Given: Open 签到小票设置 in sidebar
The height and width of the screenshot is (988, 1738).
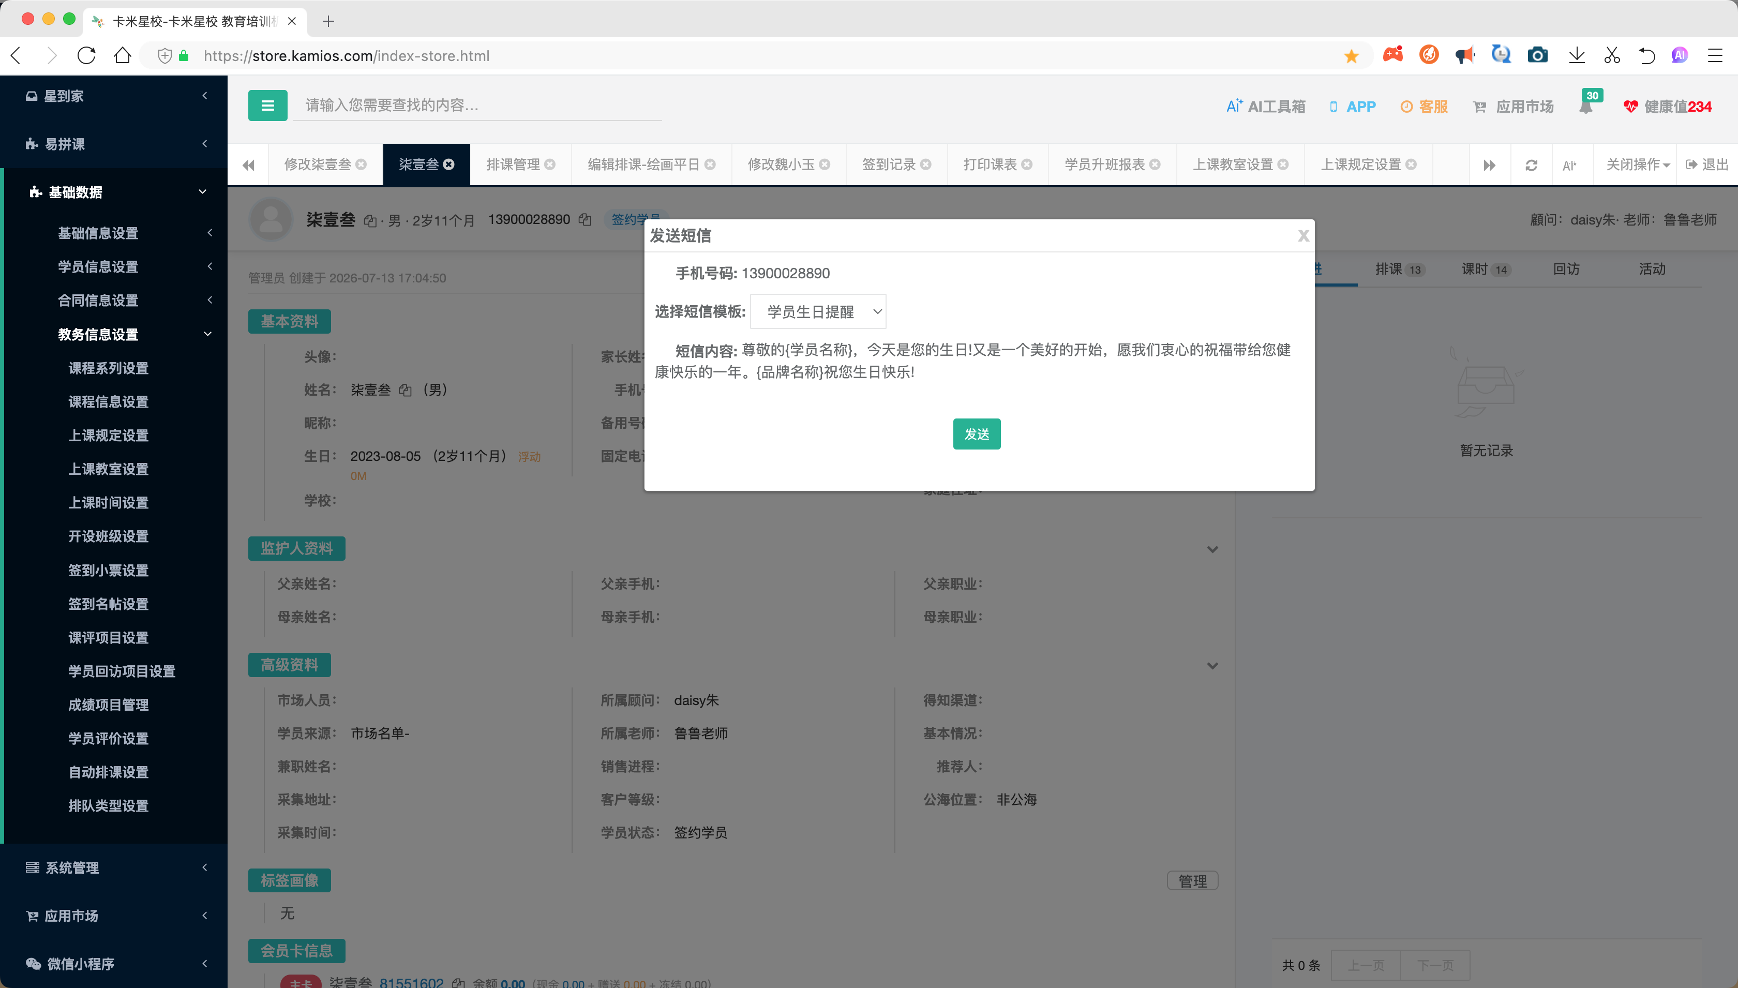Looking at the screenshot, I should (109, 570).
